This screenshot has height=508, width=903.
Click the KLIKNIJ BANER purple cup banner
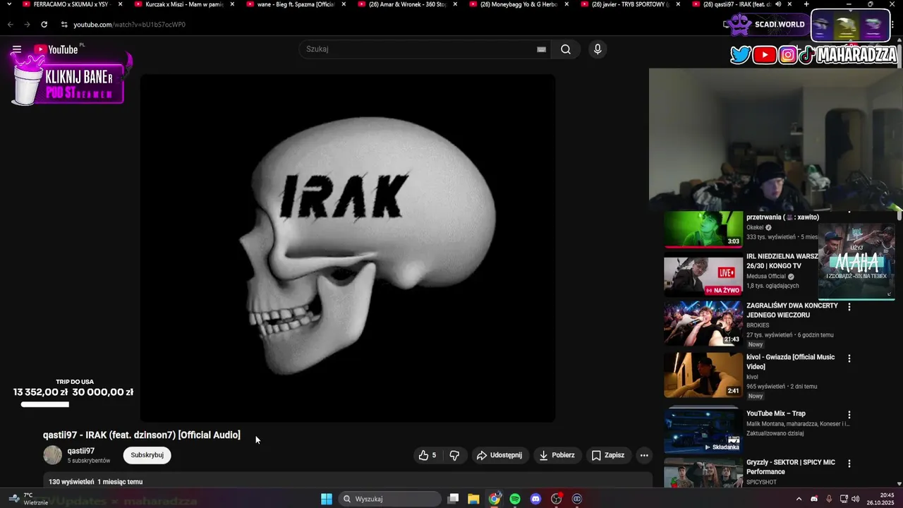(x=69, y=80)
